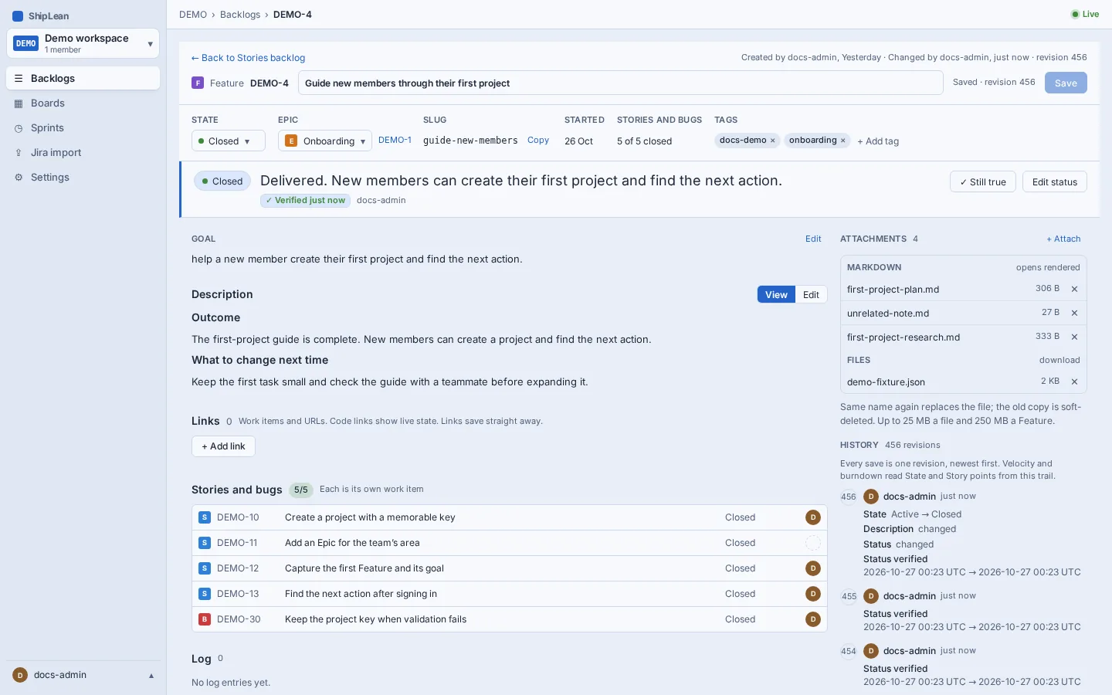Image resolution: width=1112 pixels, height=695 pixels.
Task: Mark status as Still true
Action: click(x=983, y=181)
